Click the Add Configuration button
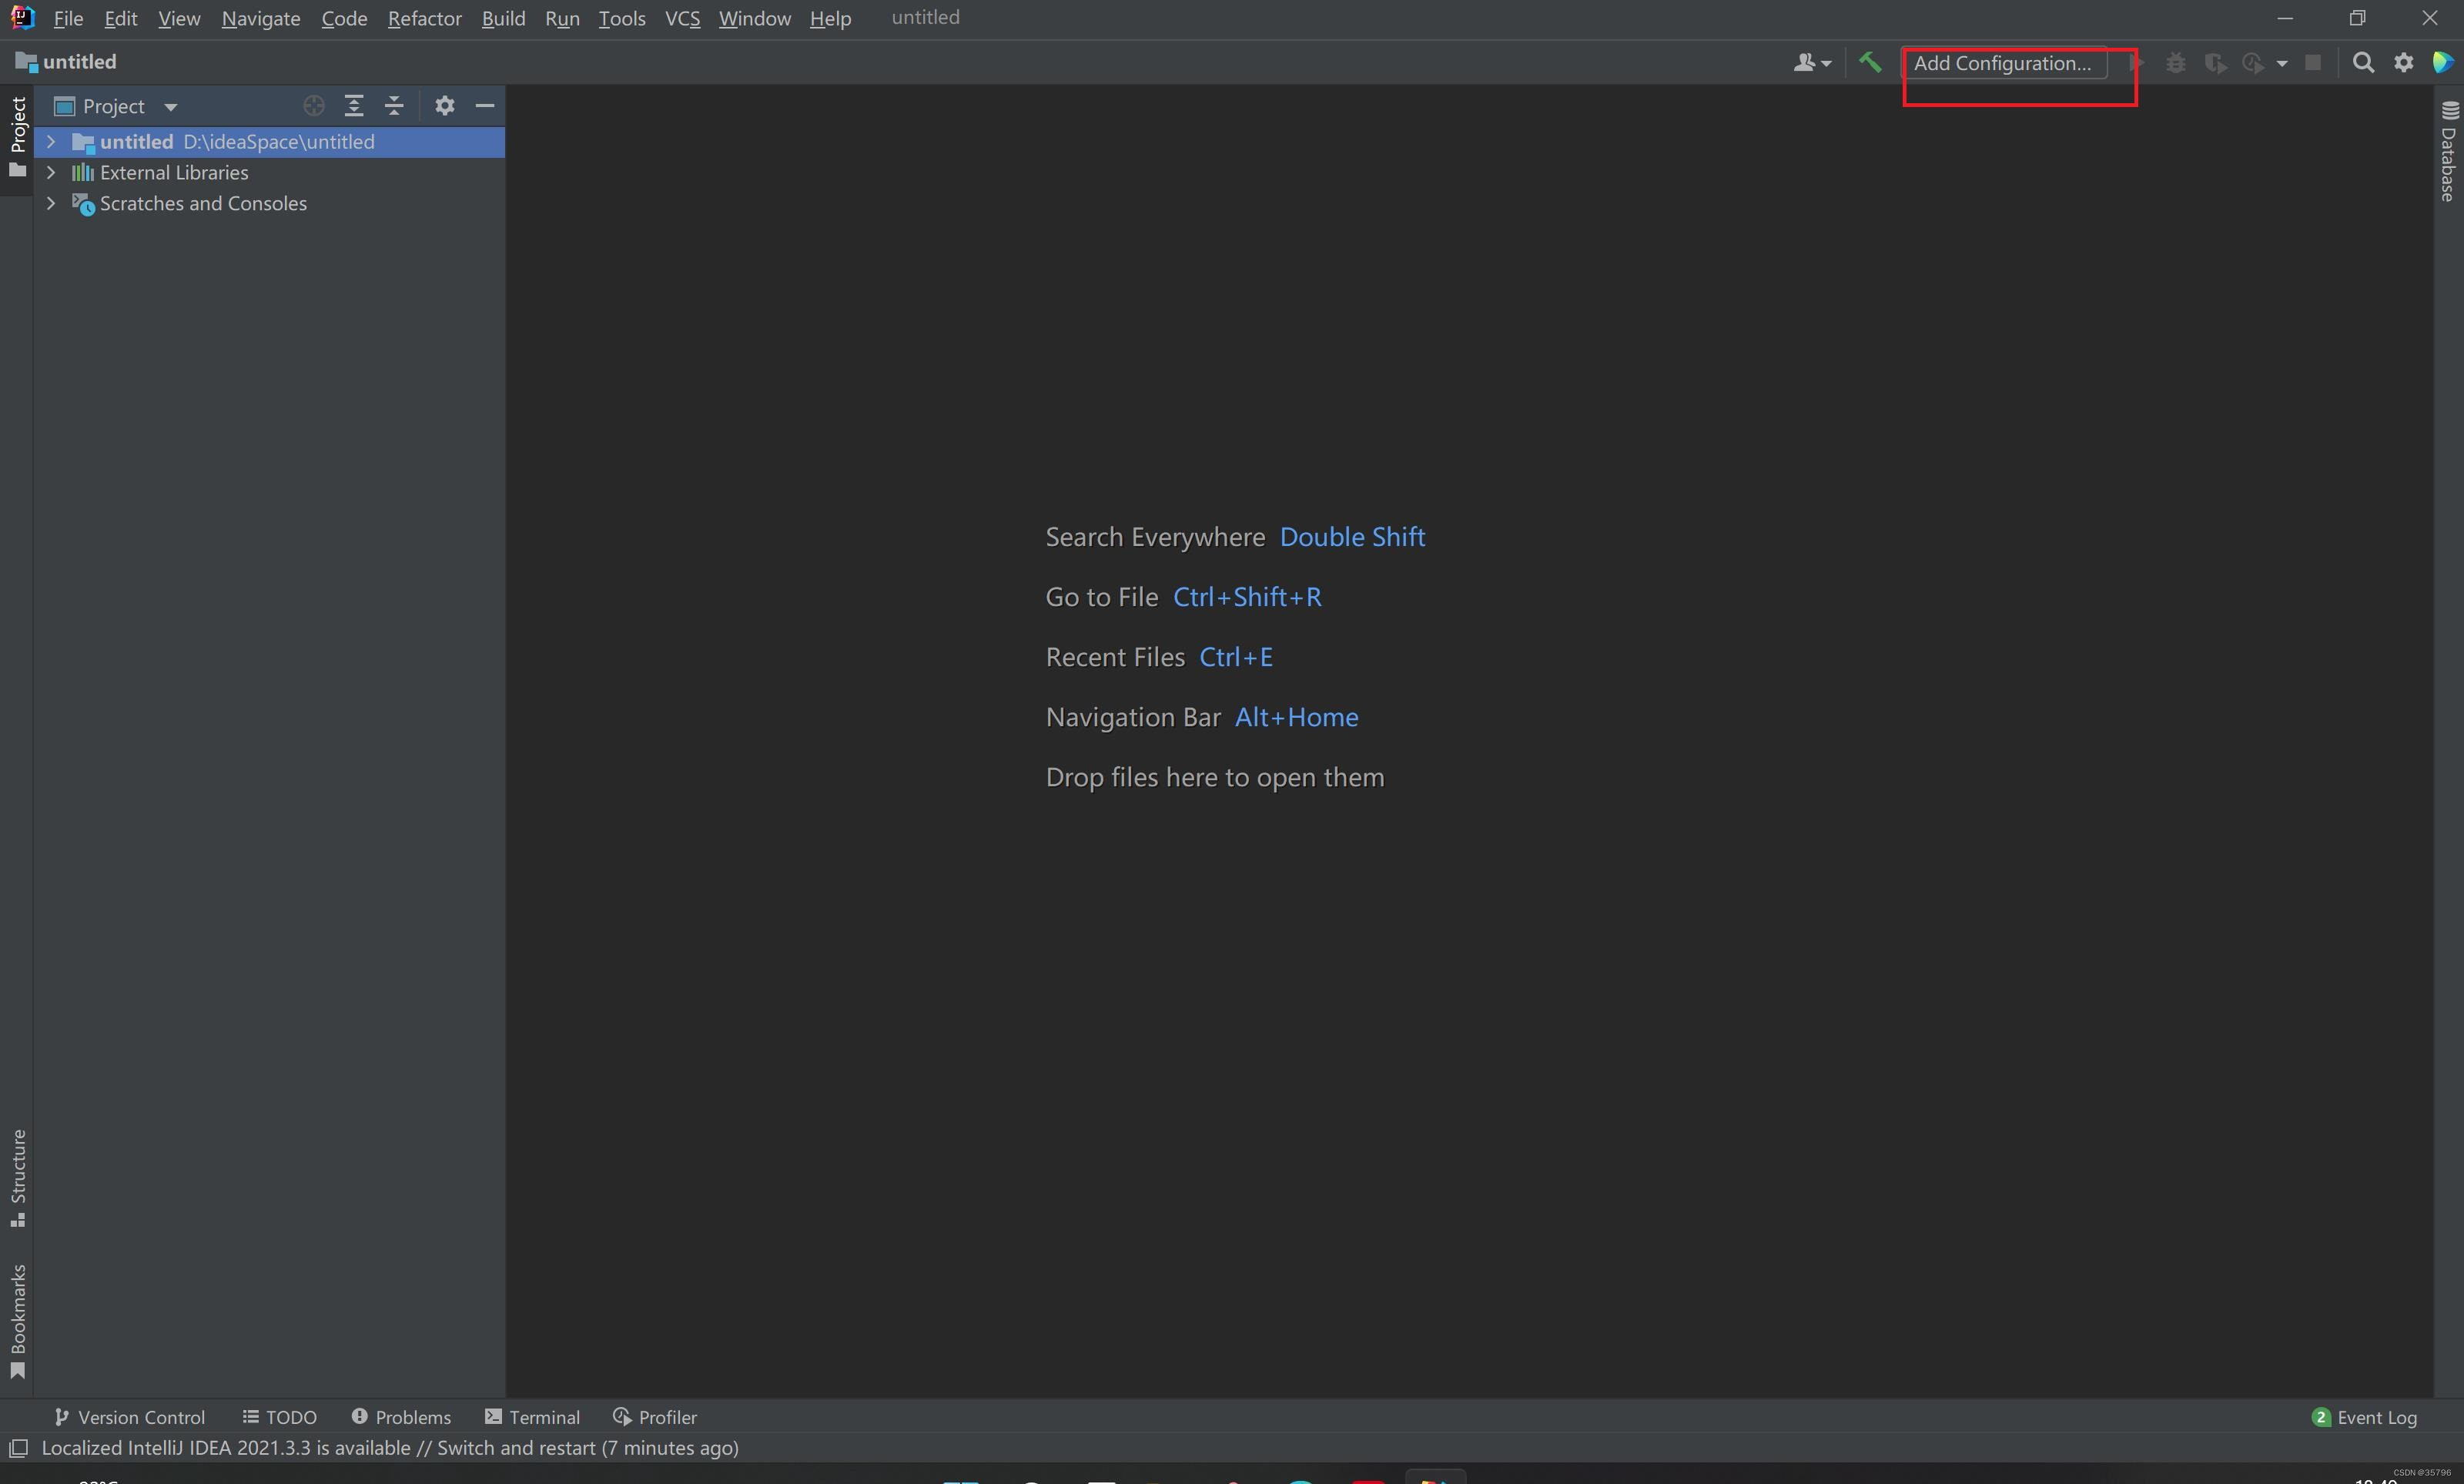 (2002, 63)
